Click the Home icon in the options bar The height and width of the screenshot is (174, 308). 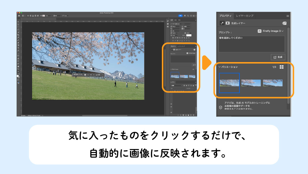(x=19, y=15)
